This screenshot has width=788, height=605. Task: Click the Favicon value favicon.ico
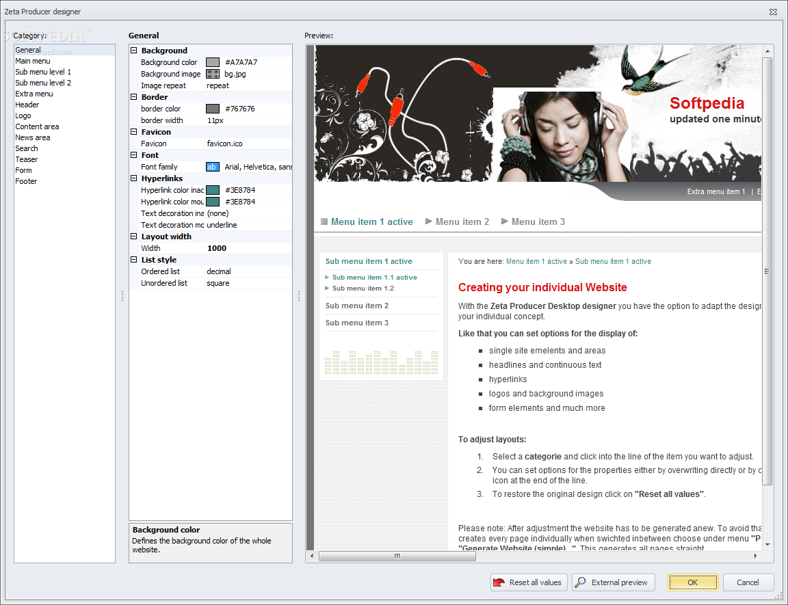click(224, 144)
